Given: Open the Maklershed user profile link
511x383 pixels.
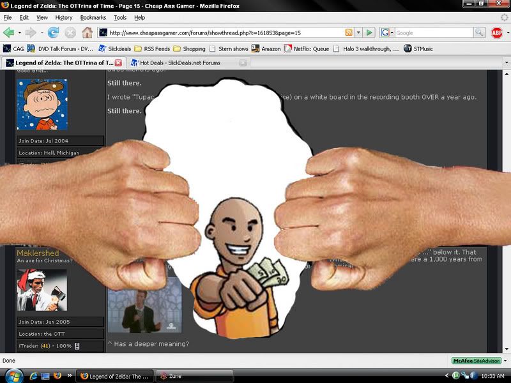Looking at the screenshot, I should [38, 253].
